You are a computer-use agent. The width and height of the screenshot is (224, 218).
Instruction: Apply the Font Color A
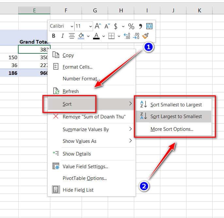click(x=96, y=36)
